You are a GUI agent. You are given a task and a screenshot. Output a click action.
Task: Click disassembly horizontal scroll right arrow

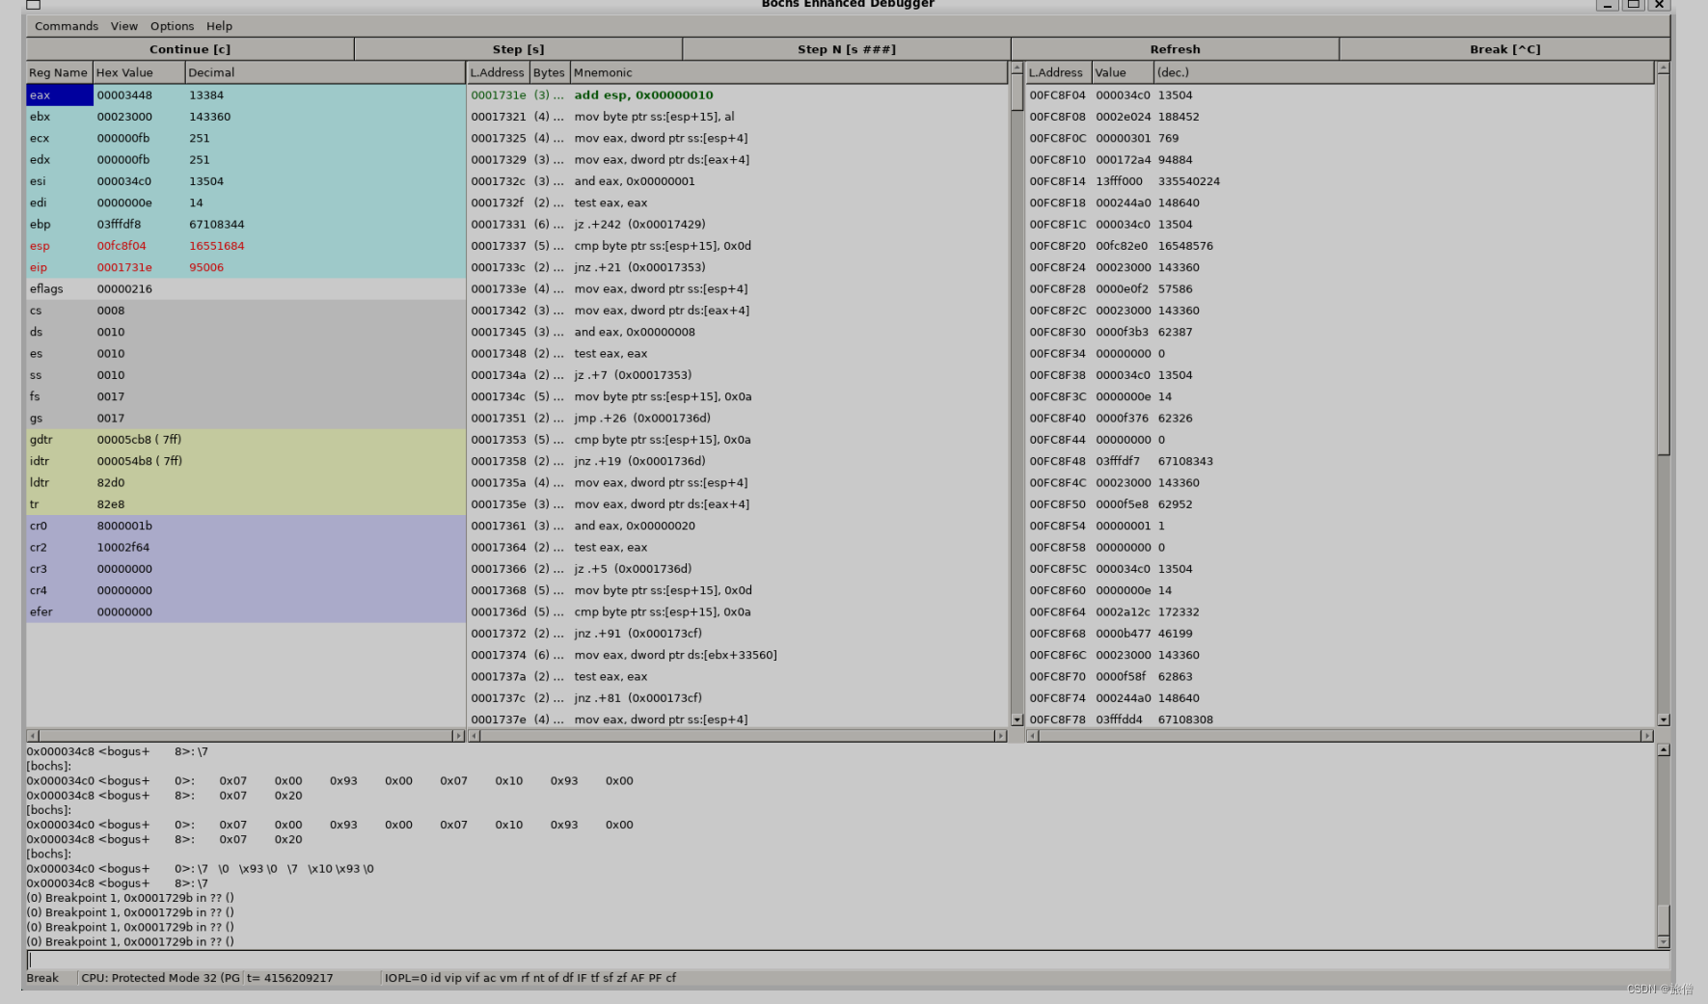pos(1000,736)
